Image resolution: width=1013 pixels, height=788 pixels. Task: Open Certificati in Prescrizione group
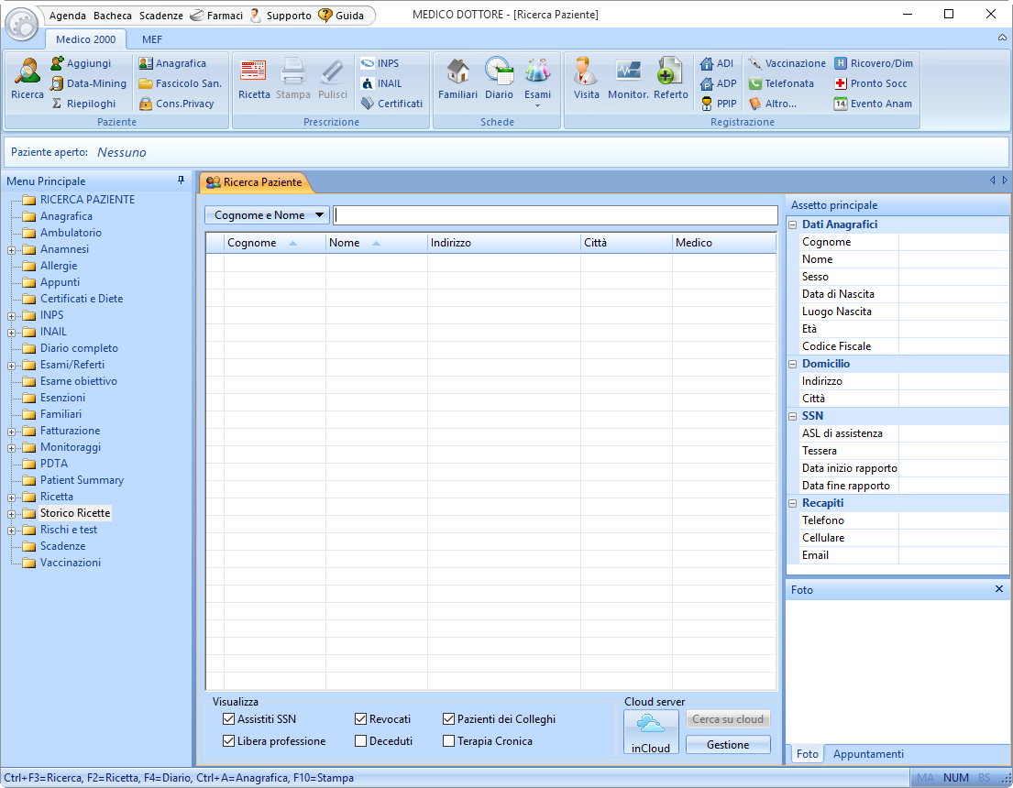pyautogui.click(x=391, y=104)
